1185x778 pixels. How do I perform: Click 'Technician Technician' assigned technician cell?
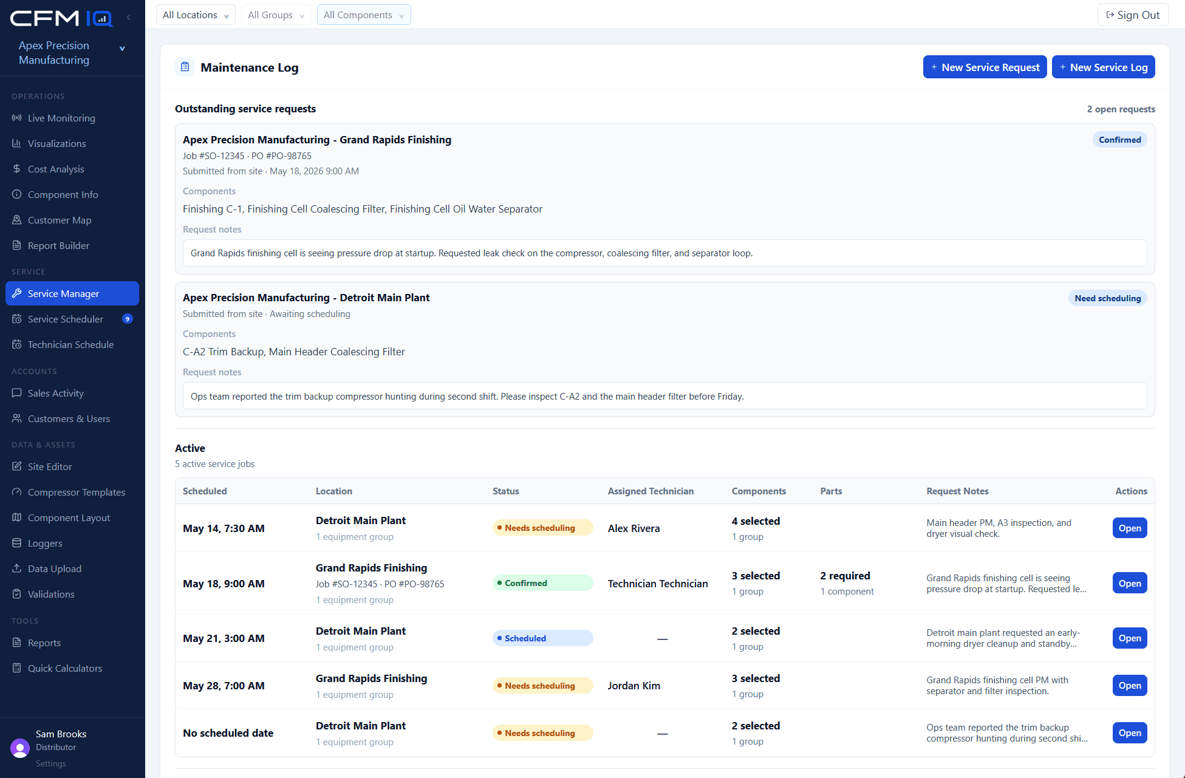click(658, 584)
